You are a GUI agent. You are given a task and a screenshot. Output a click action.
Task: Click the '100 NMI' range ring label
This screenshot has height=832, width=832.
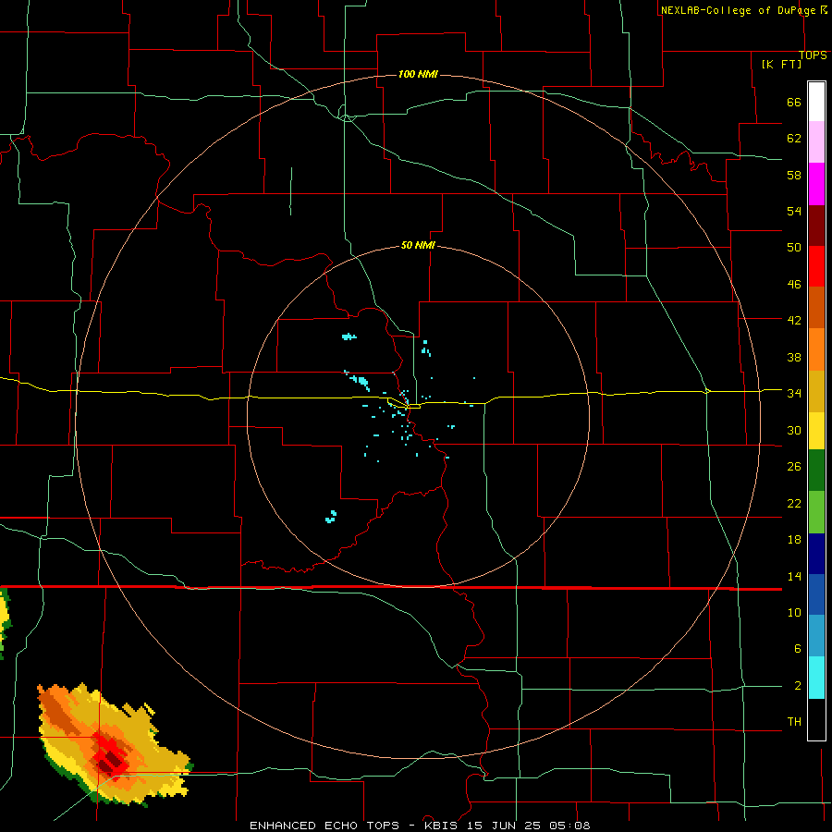point(418,74)
